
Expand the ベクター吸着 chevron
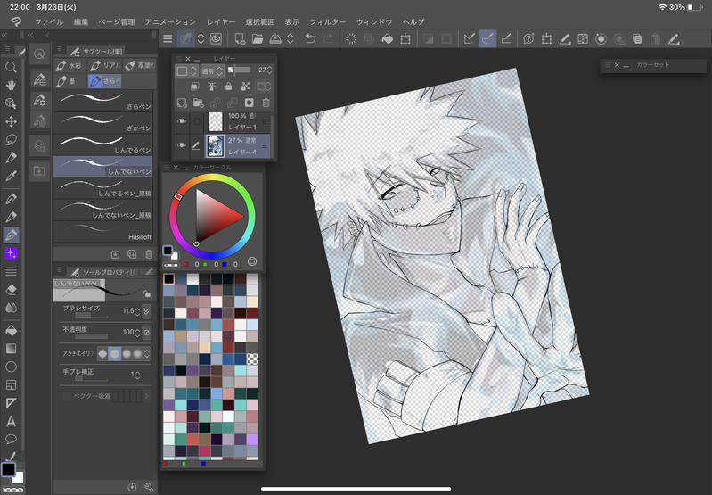(x=146, y=396)
